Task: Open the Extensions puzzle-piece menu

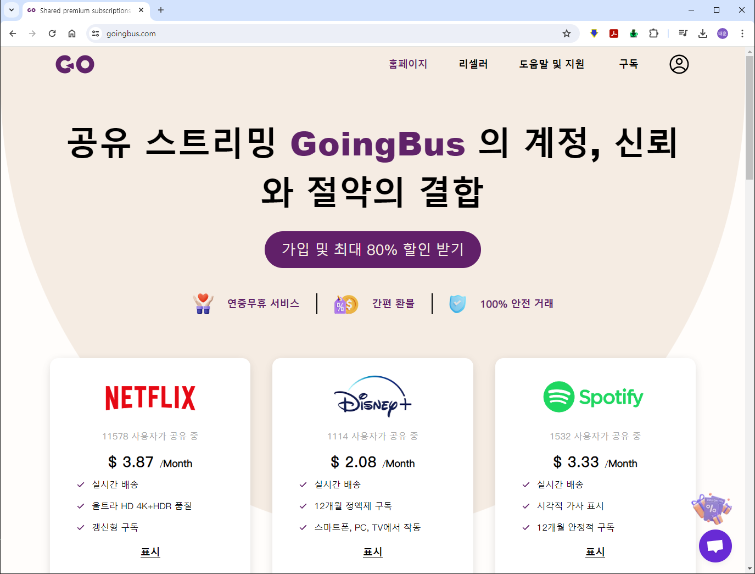Action: pyautogui.click(x=653, y=34)
